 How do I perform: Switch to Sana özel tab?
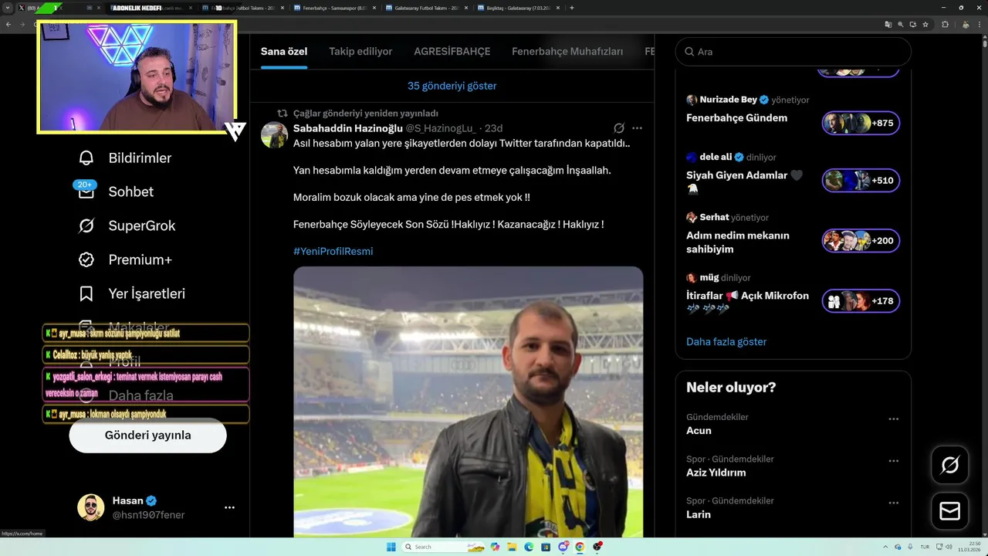pos(284,52)
